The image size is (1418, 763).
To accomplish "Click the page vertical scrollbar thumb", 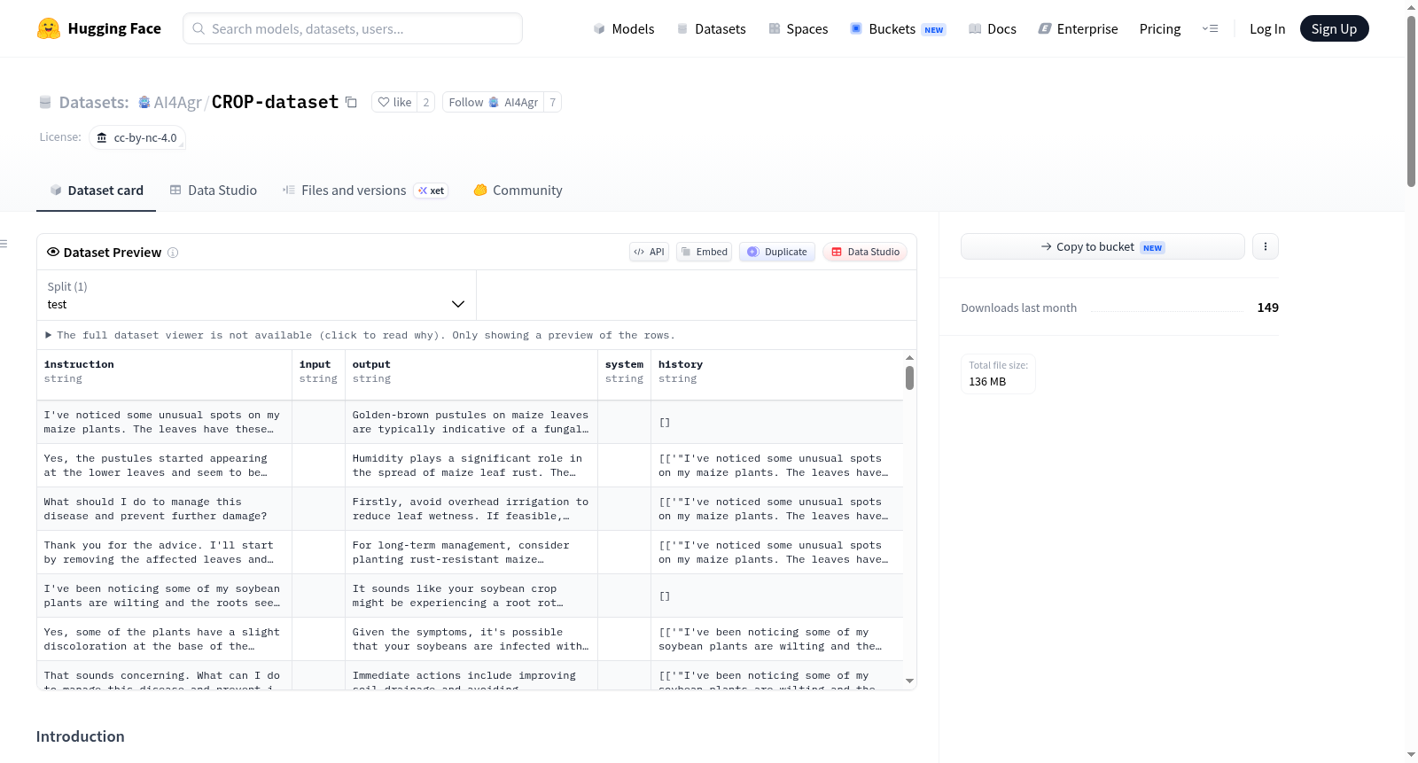I will 1411,101.
